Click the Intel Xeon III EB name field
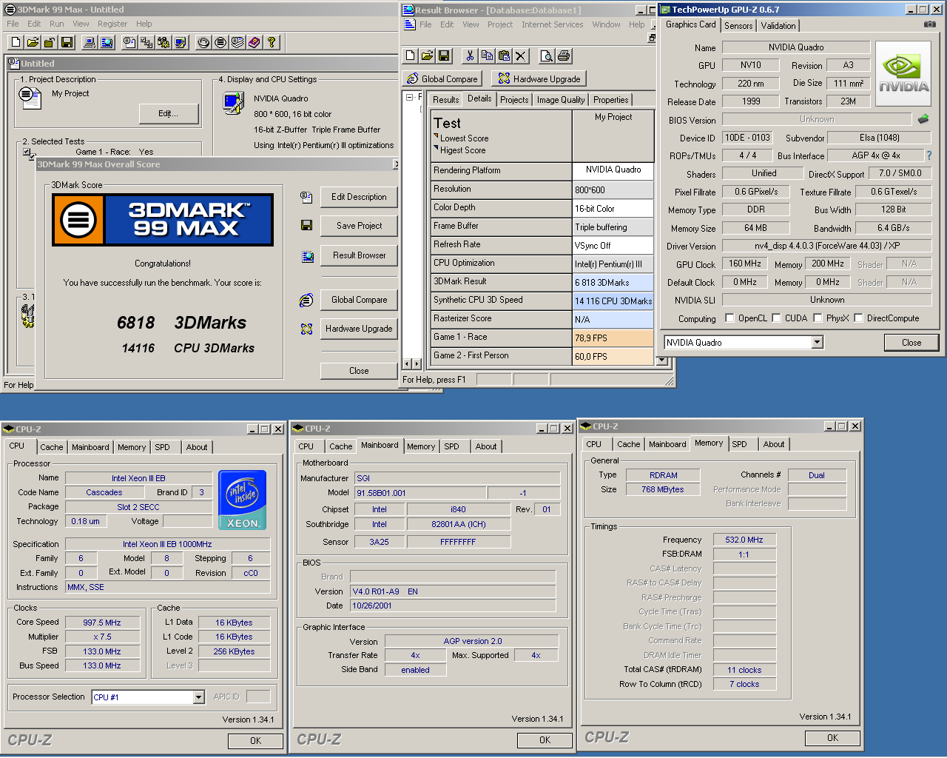This screenshot has width=947, height=758. [x=138, y=478]
